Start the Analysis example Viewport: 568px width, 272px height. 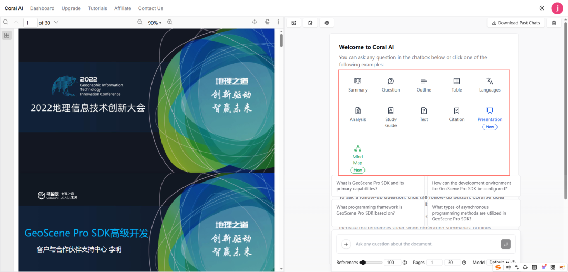point(358,115)
